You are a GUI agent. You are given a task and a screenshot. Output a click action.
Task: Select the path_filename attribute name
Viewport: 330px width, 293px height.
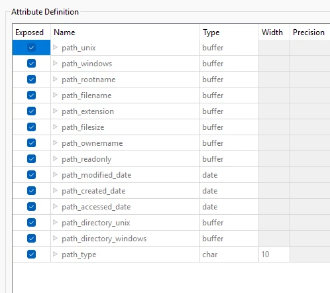point(86,95)
